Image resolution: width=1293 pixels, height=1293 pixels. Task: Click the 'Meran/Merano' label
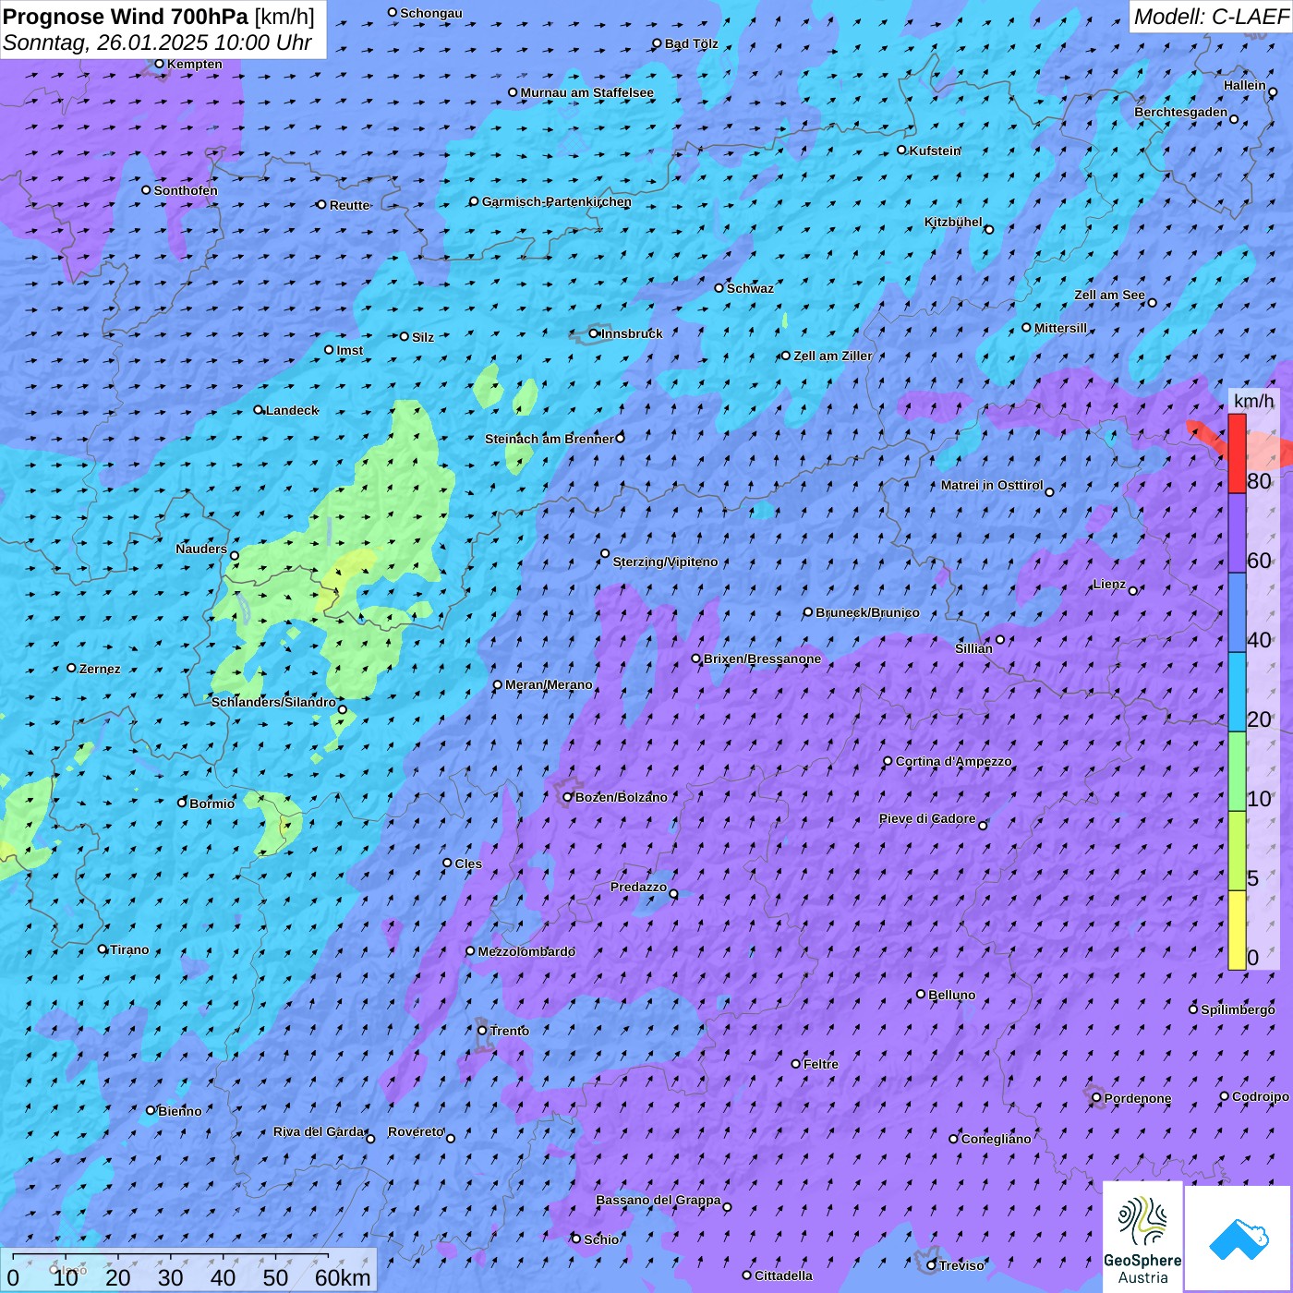pos(549,684)
